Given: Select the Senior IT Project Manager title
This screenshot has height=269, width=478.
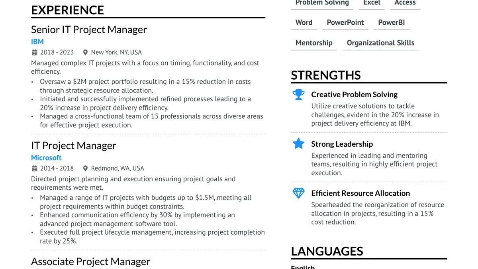Looking at the screenshot, I should click(89, 29).
